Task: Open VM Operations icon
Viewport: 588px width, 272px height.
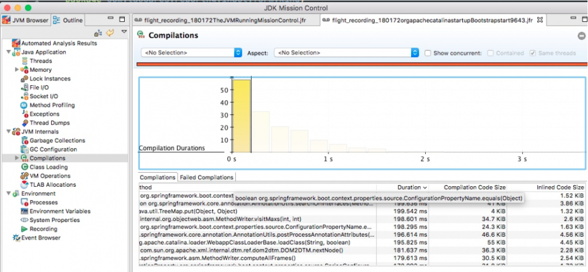Action: (24, 176)
